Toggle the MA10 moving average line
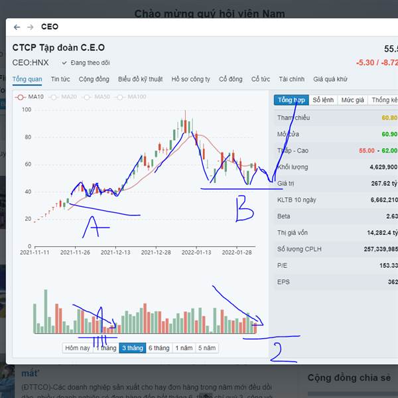The height and width of the screenshot is (398, 398). pos(29,97)
